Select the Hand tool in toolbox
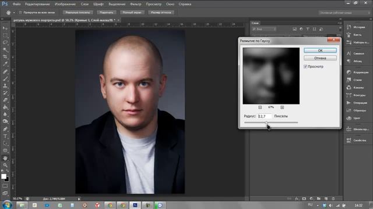373x209 pixels. click(5, 158)
